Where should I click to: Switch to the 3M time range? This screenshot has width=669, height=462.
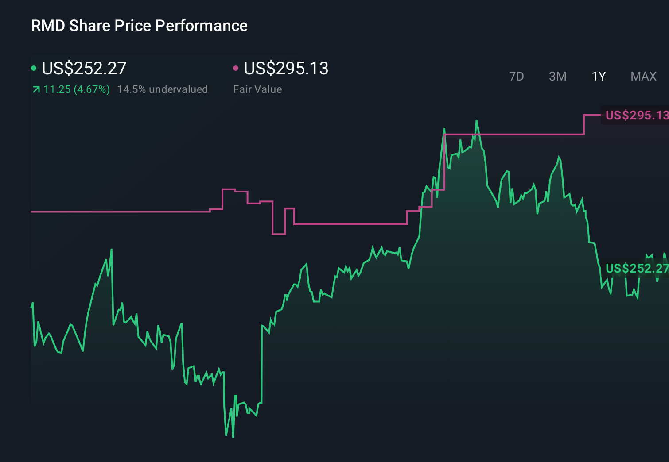(x=557, y=76)
